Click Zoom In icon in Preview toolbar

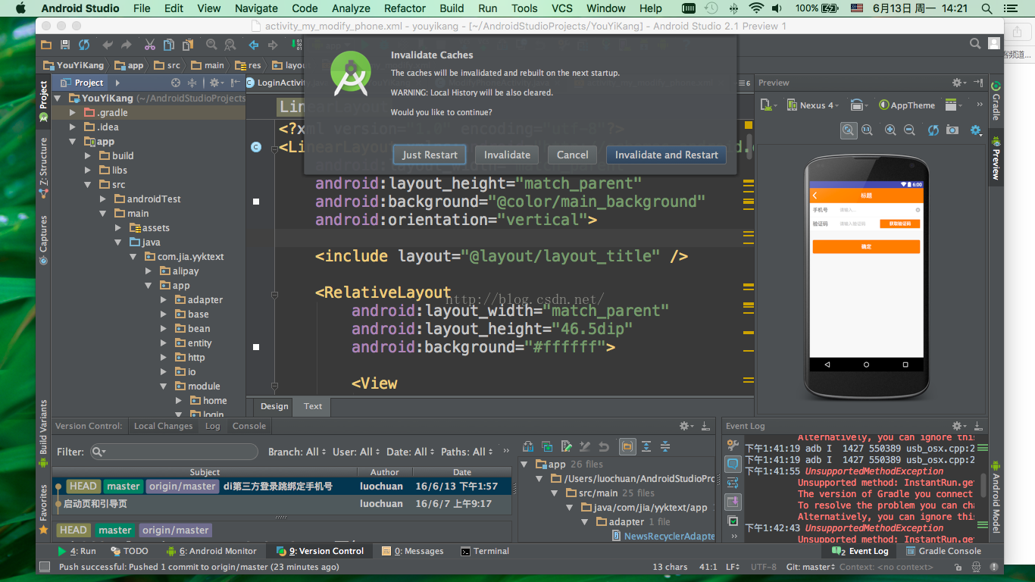[891, 130]
